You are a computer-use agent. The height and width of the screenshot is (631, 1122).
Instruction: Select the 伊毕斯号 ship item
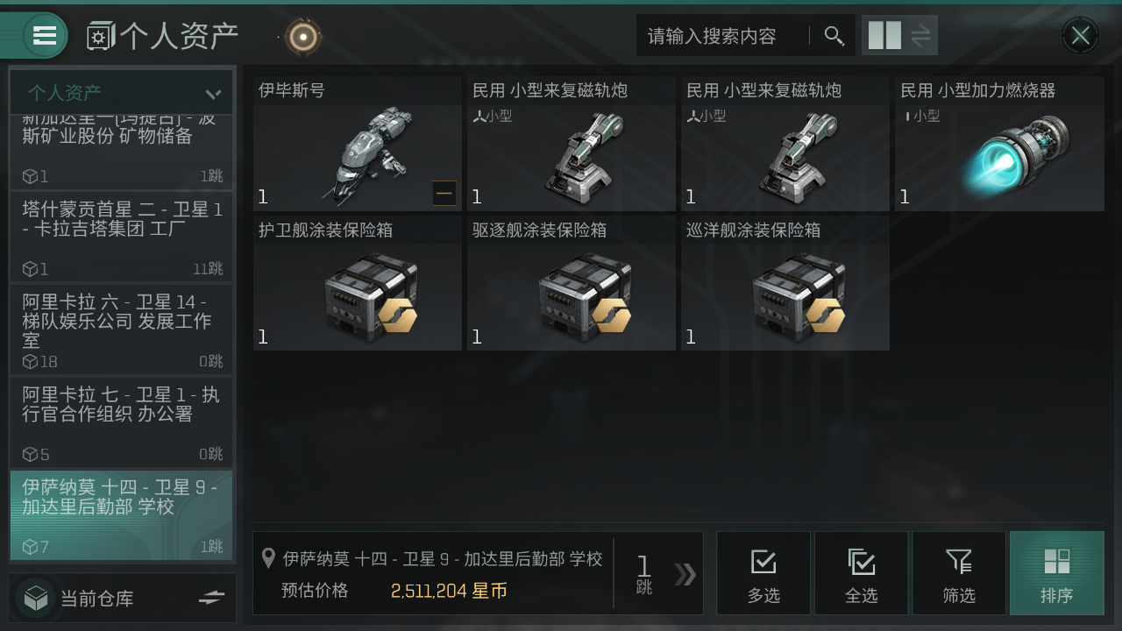pos(357,144)
